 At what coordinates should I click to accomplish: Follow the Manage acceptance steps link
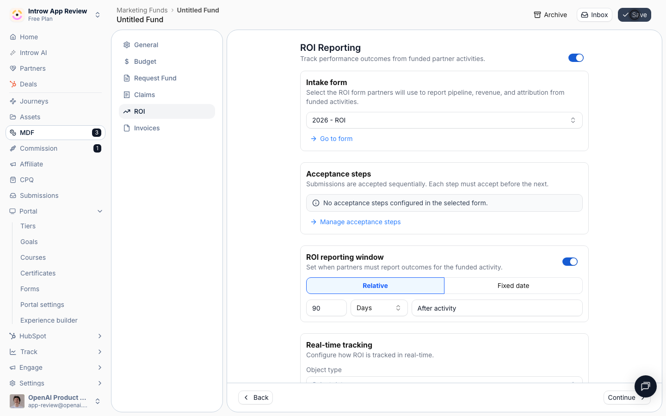356,222
